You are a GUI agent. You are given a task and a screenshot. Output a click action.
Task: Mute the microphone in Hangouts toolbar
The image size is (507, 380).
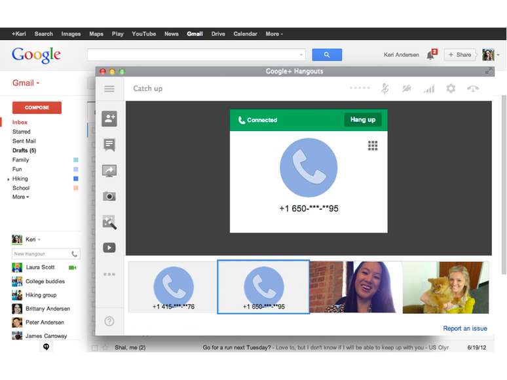coord(385,88)
